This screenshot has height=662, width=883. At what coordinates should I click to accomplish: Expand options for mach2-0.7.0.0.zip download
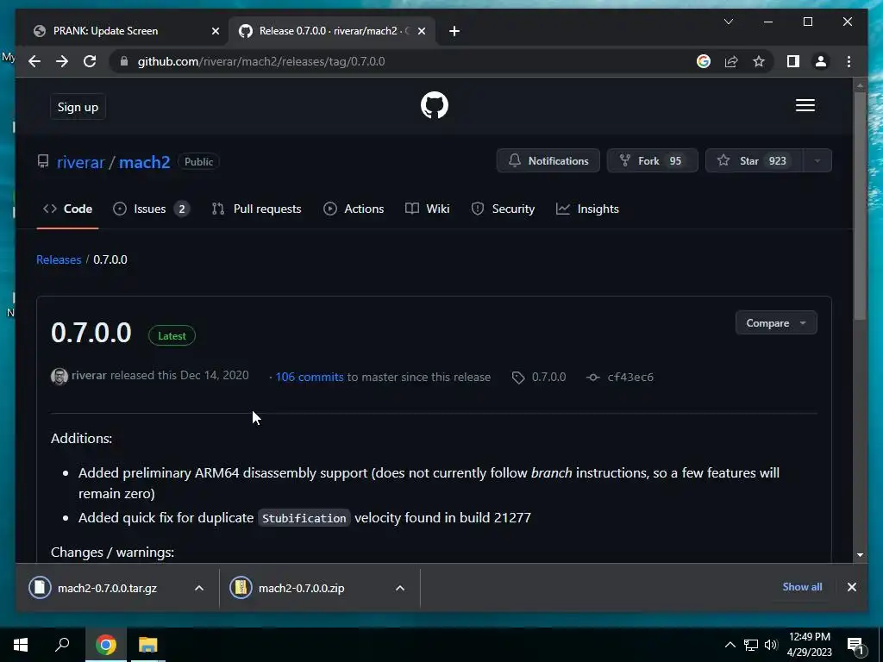coord(400,588)
